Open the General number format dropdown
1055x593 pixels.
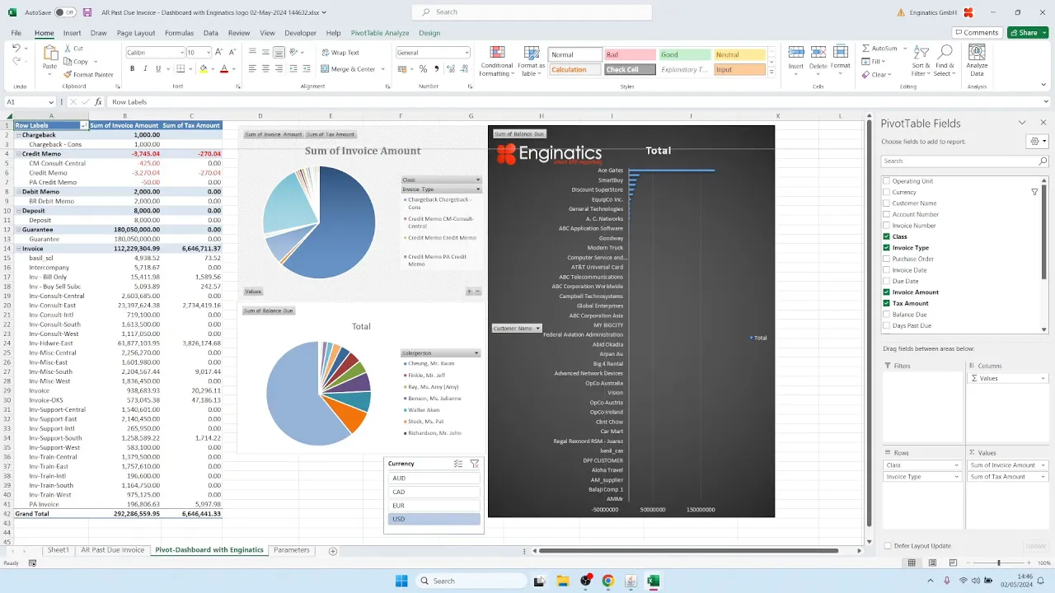coord(466,52)
